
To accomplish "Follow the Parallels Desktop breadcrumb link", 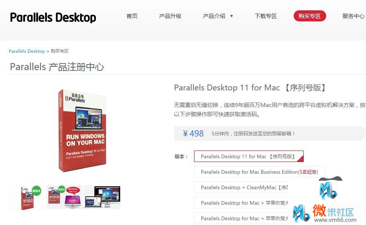I will point(27,51).
